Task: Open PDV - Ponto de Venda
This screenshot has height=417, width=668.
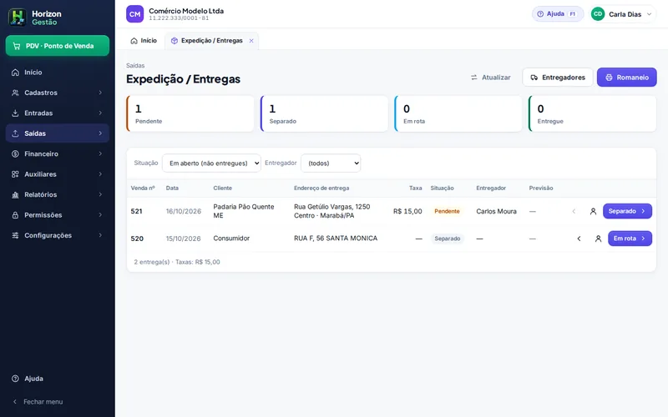Action: 58,46
